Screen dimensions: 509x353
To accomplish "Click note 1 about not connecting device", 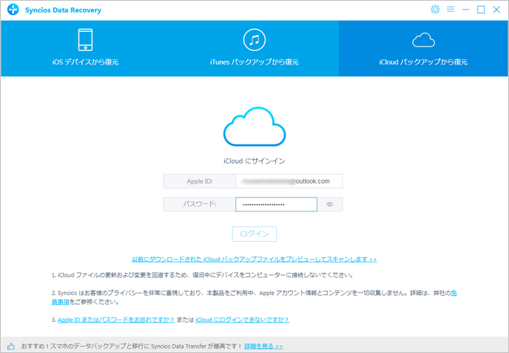I will 202,275.
